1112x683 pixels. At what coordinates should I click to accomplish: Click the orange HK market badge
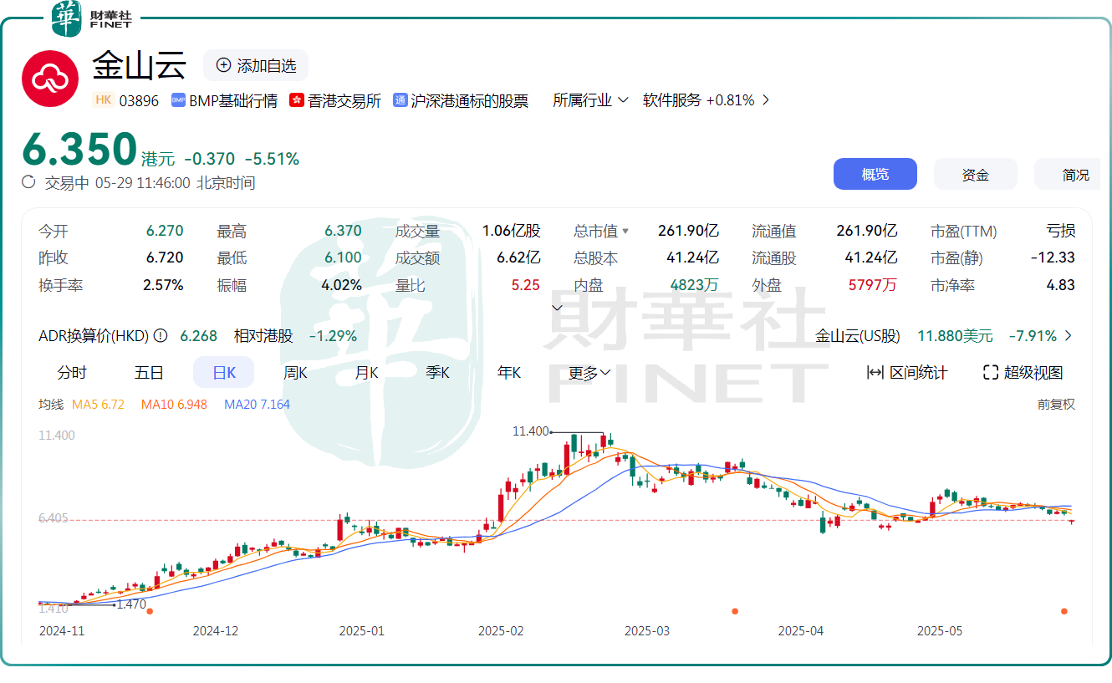pyautogui.click(x=103, y=100)
